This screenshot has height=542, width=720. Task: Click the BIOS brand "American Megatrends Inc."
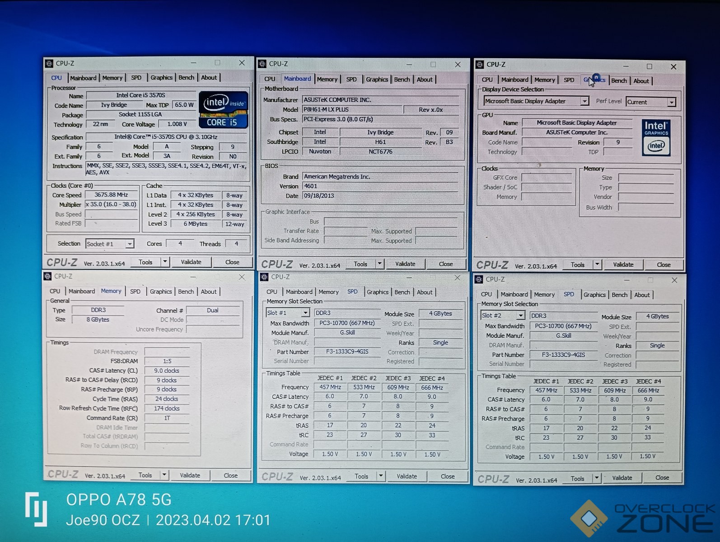[380, 177]
